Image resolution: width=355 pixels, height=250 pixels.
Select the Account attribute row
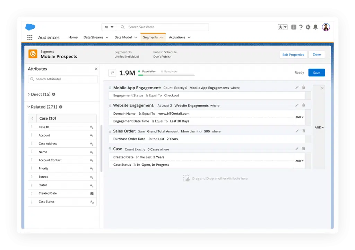pos(62,135)
